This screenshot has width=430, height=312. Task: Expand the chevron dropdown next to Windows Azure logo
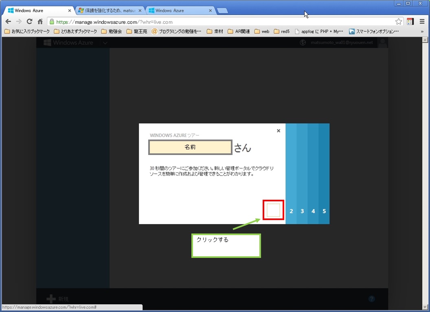click(105, 43)
